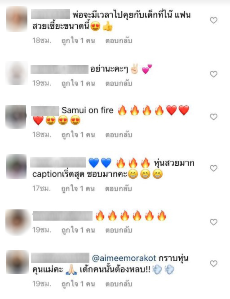Show who liked the 'caption เริ่ดสุด' comment
This screenshot has height=299, width=230.
pyautogui.click(x=78, y=189)
